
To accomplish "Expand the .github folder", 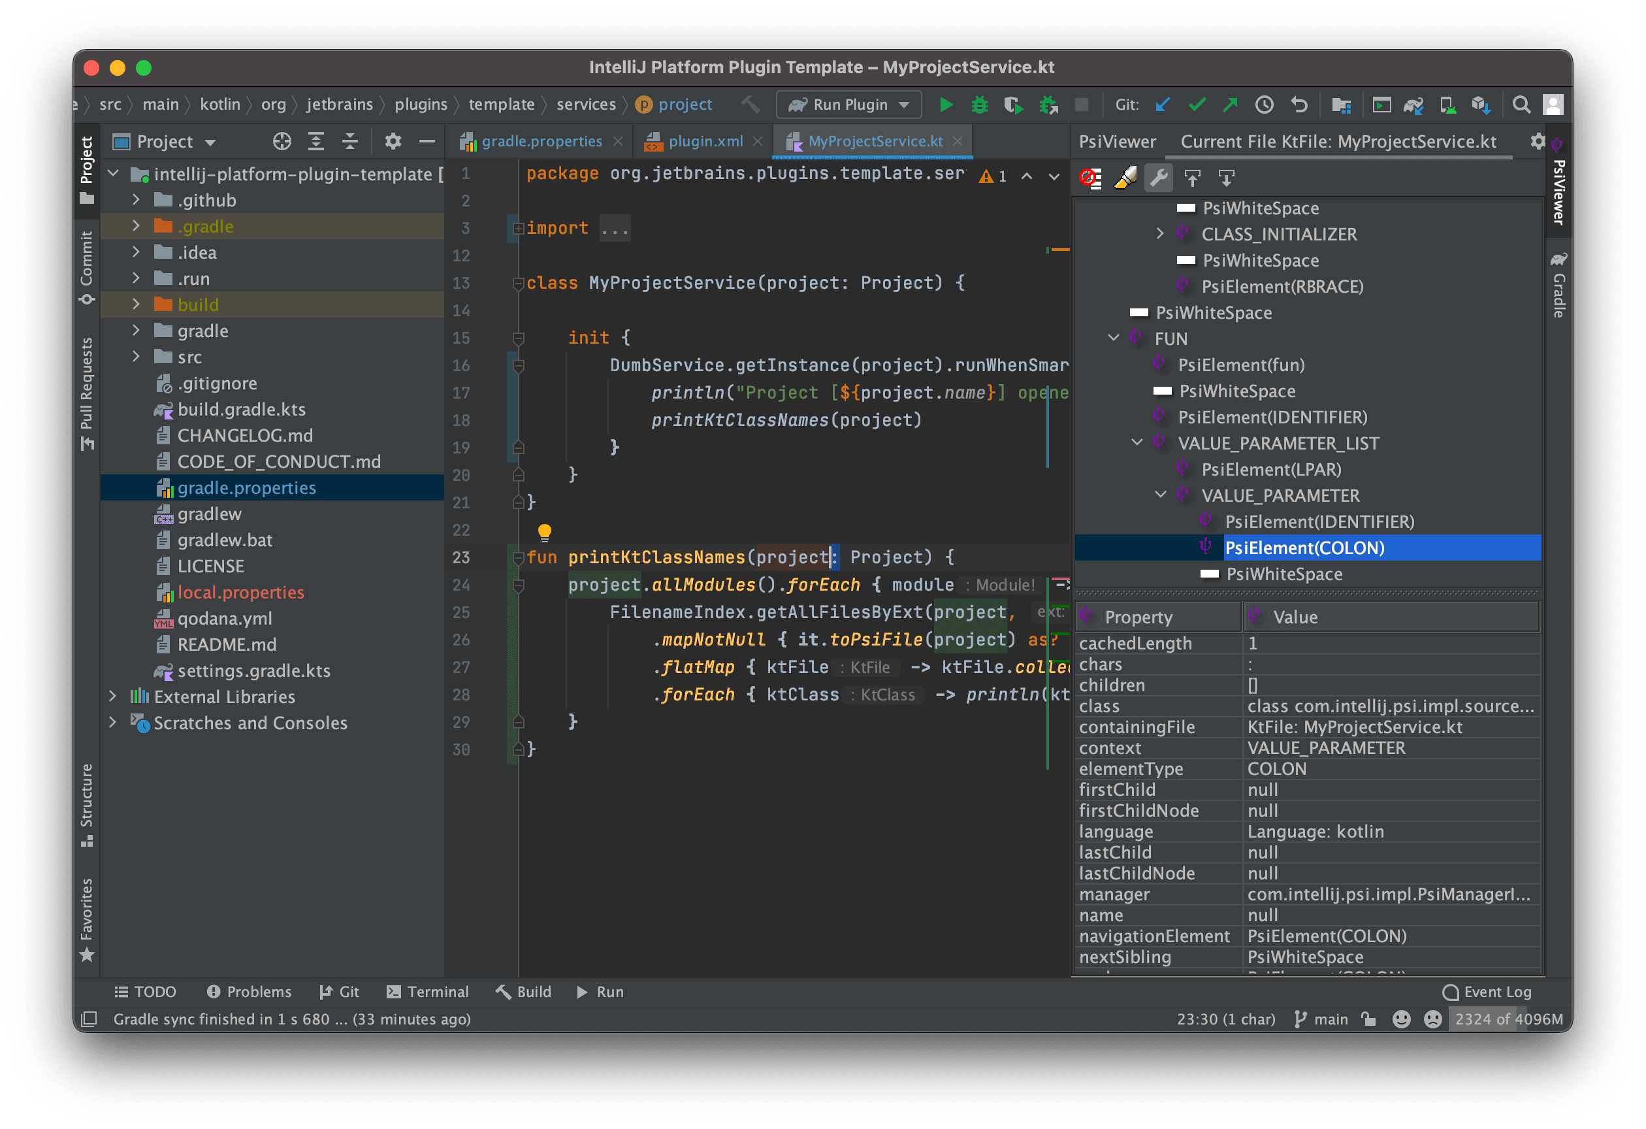I will tap(136, 201).
